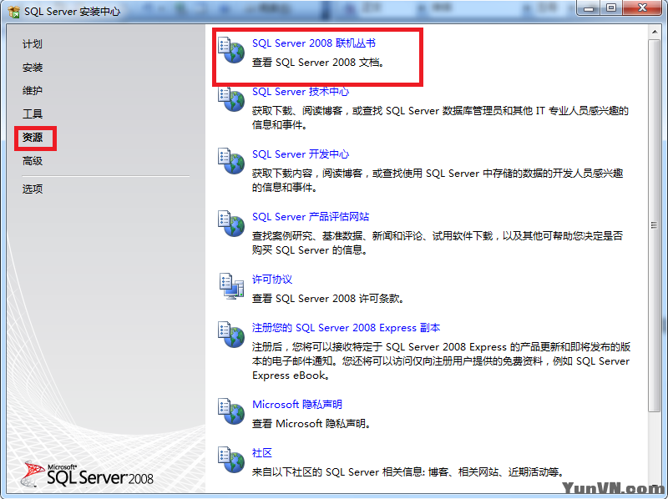Switch to the 安装 page
668x499 pixels.
(33, 68)
